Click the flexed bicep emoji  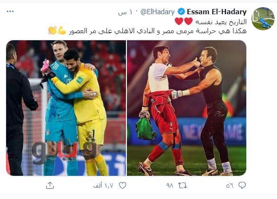click(x=62, y=30)
